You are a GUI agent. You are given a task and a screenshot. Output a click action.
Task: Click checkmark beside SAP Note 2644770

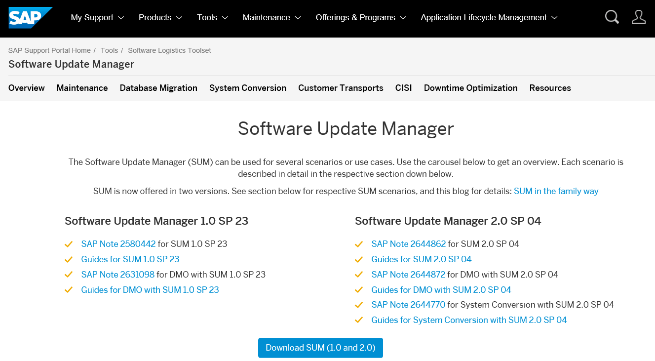click(359, 305)
